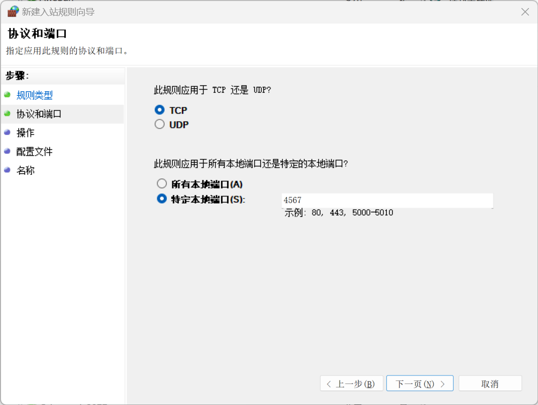
Task: Click the blue indicator next to 操作
Action: [x=7, y=132]
